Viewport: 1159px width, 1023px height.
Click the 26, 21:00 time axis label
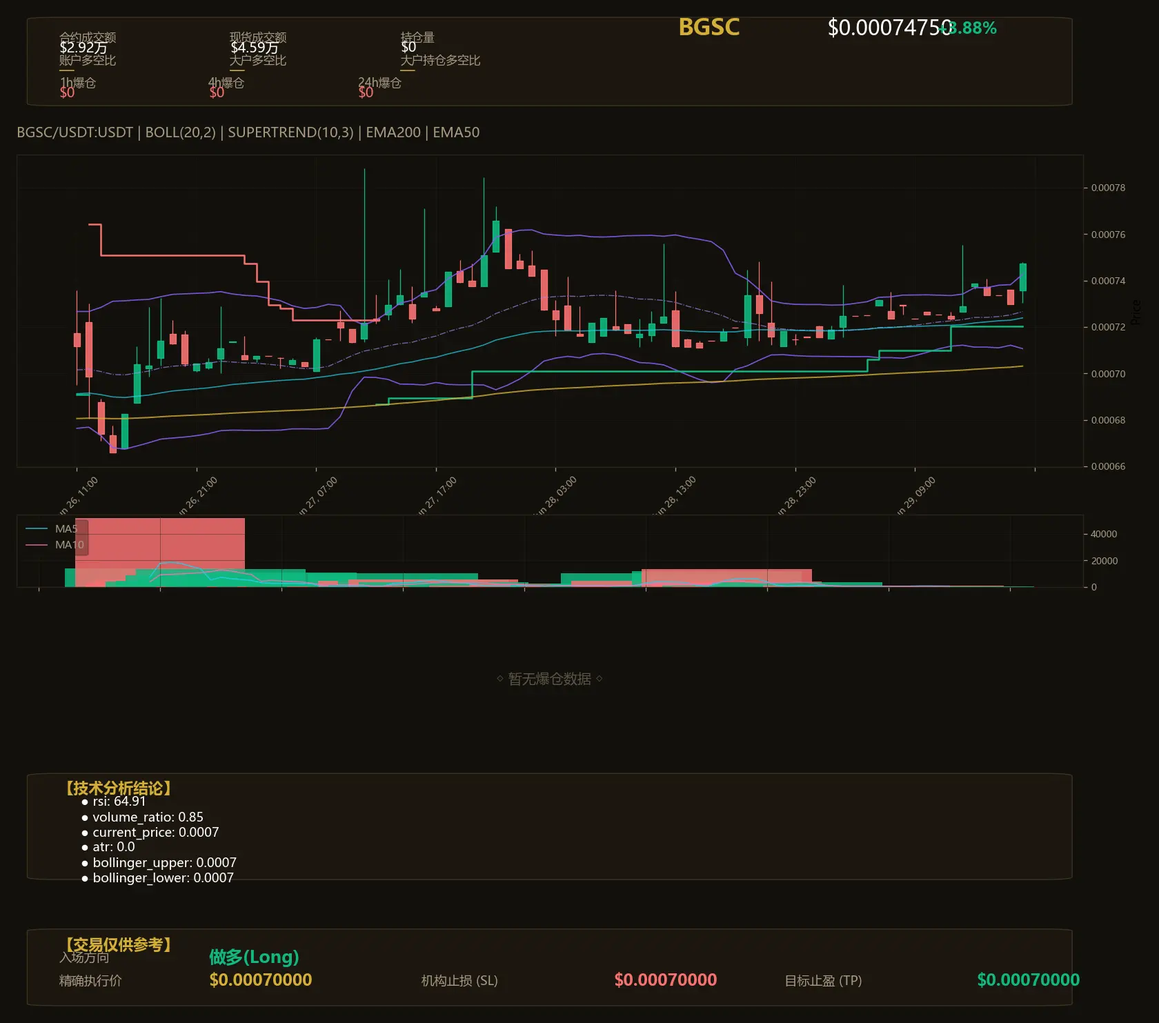tap(198, 495)
